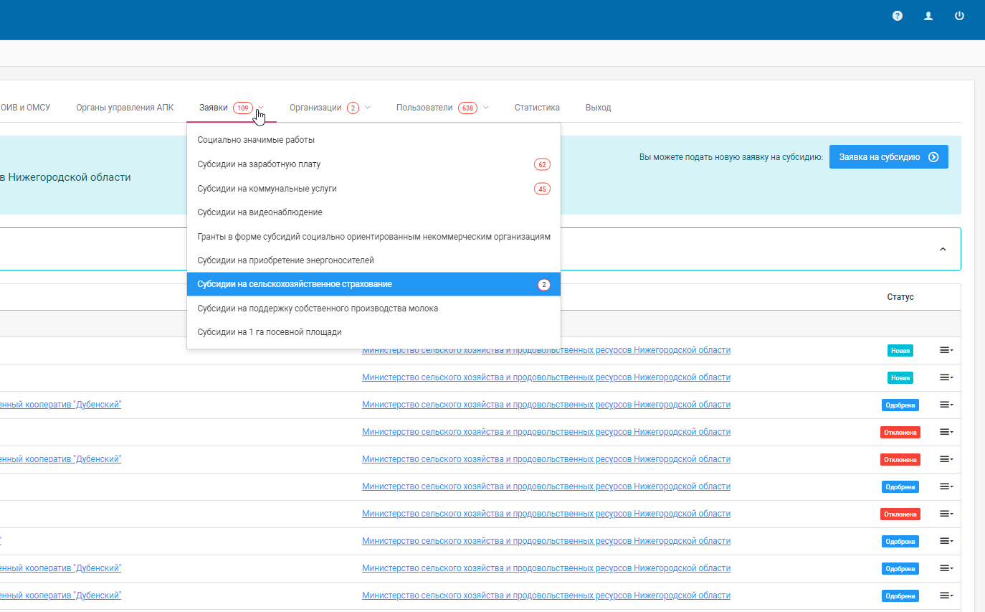Image resolution: width=985 pixels, height=612 pixels.
Task: Select Социально значимые работы menu item
Action: pos(256,141)
